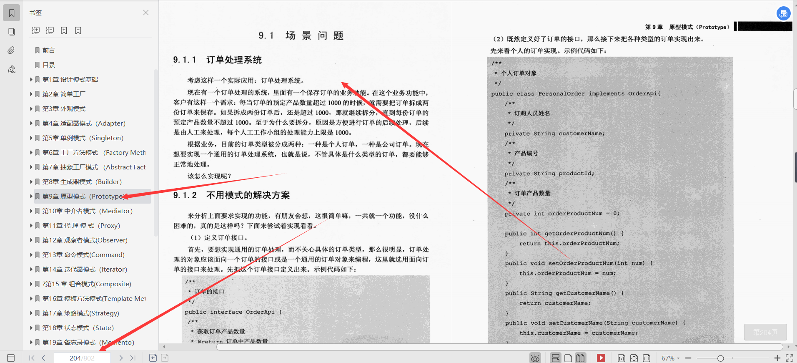Select 第14章 迭代器模式 (Iterator) bookmark
This screenshot has width=797, height=363.
pyautogui.click(x=85, y=269)
